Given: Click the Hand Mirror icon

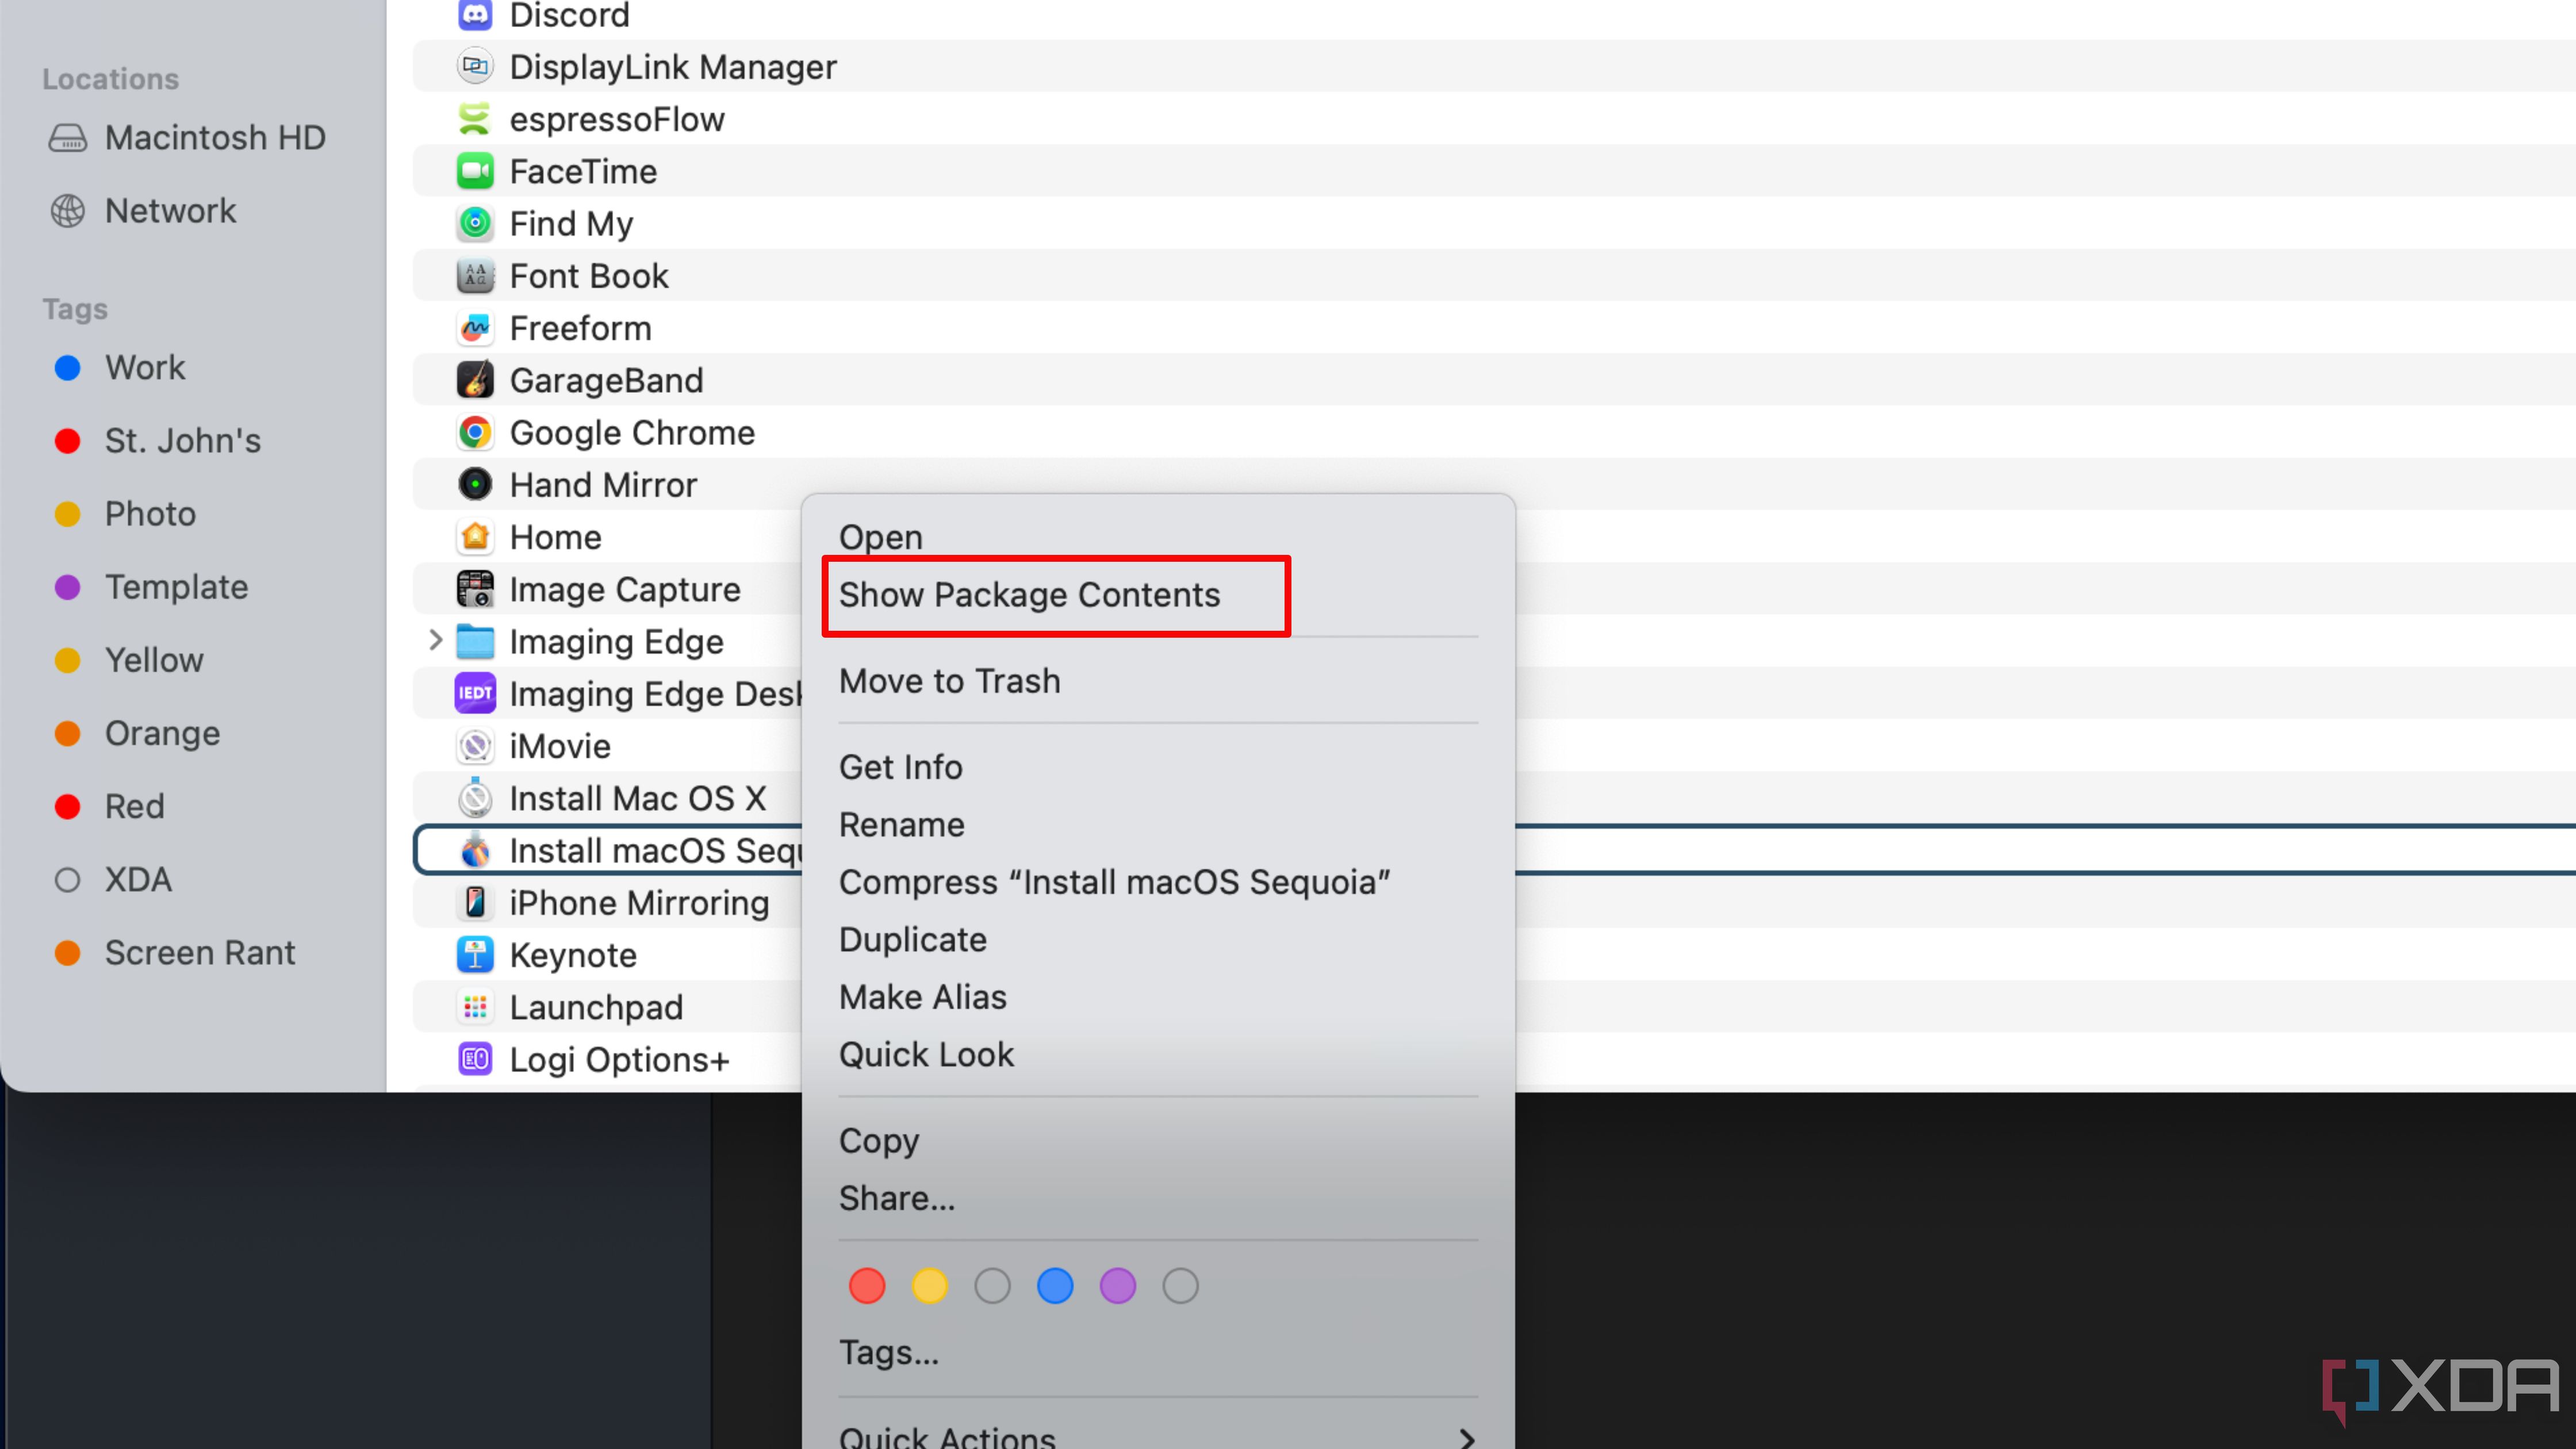Looking at the screenshot, I should tap(475, 485).
